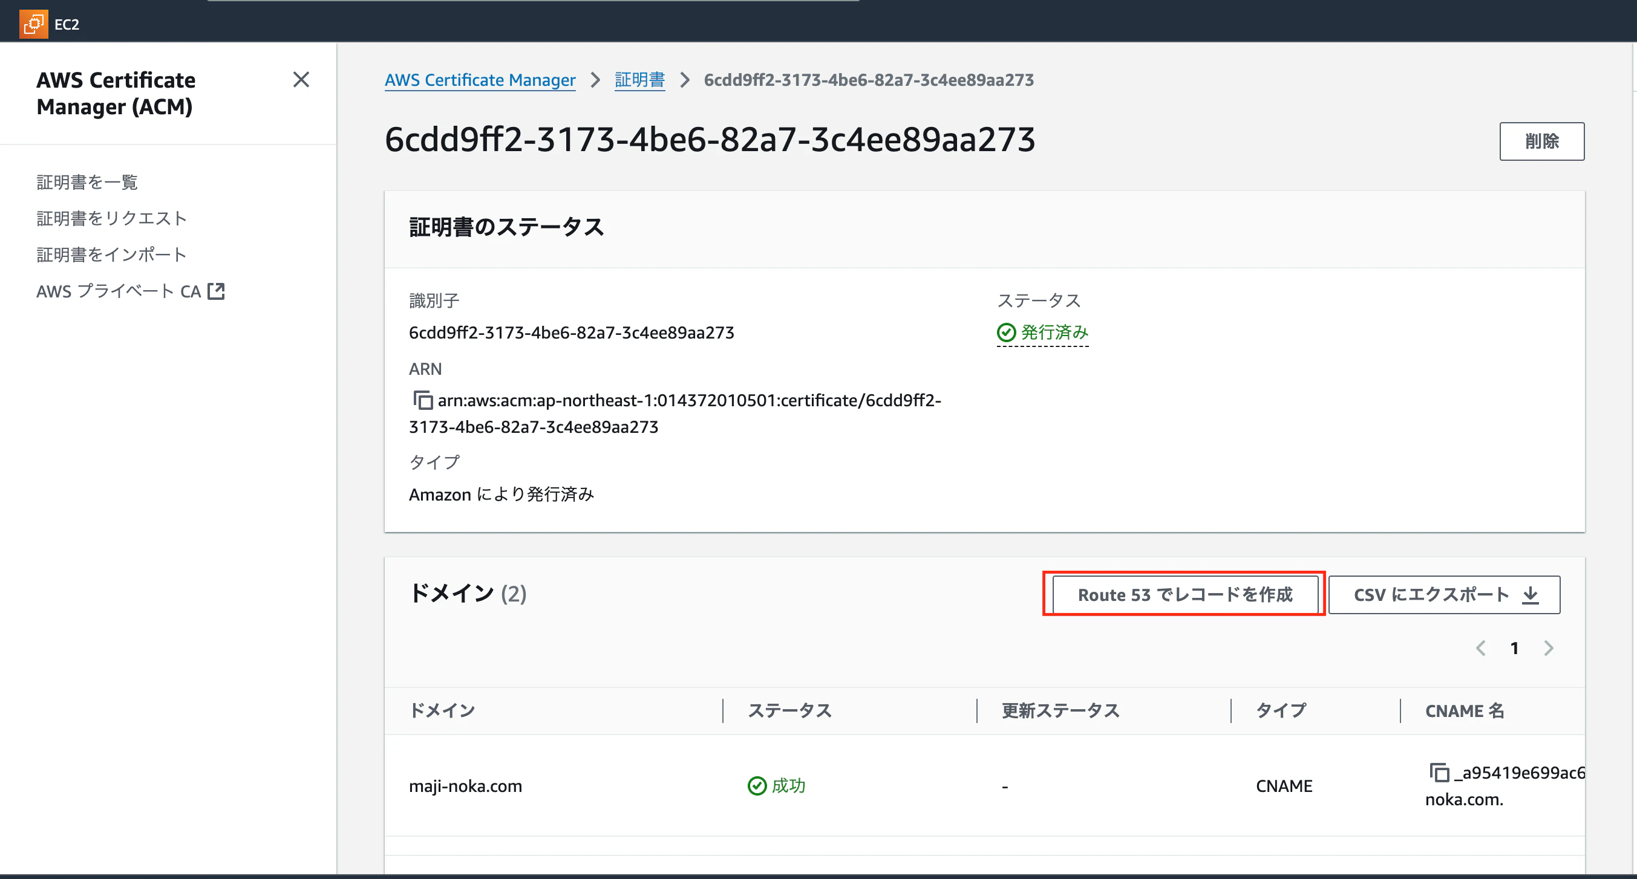Go to next page of domains
The image size is (1637, 879).
1549,648
